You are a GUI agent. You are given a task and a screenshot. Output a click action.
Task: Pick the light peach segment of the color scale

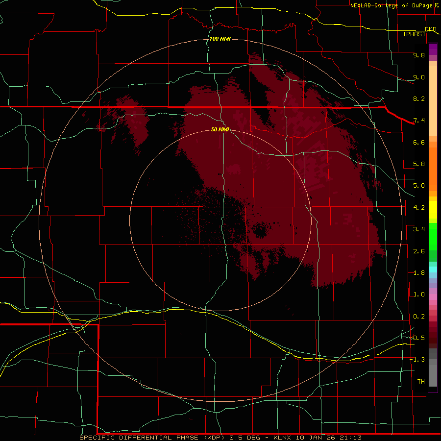pyautogui.click(x=433, y=100)
